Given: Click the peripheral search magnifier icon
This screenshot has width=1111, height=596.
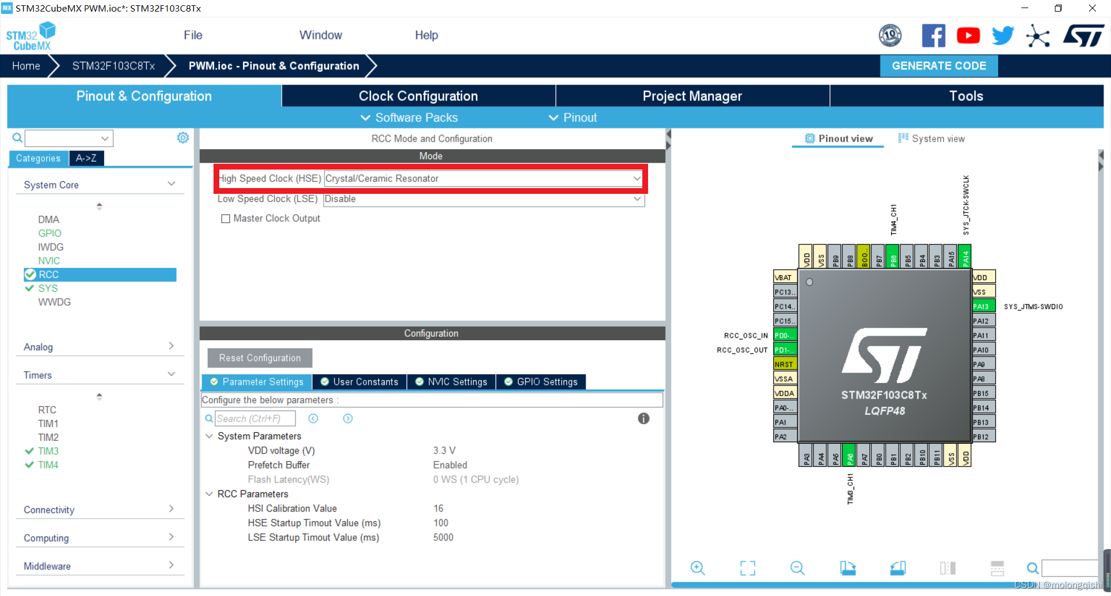Looking at the screenshot, I should coord(17,138).
